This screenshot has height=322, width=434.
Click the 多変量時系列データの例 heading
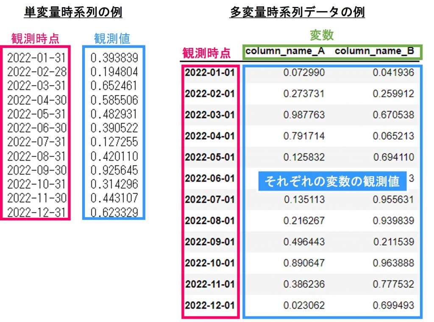(x=297, y=12)
